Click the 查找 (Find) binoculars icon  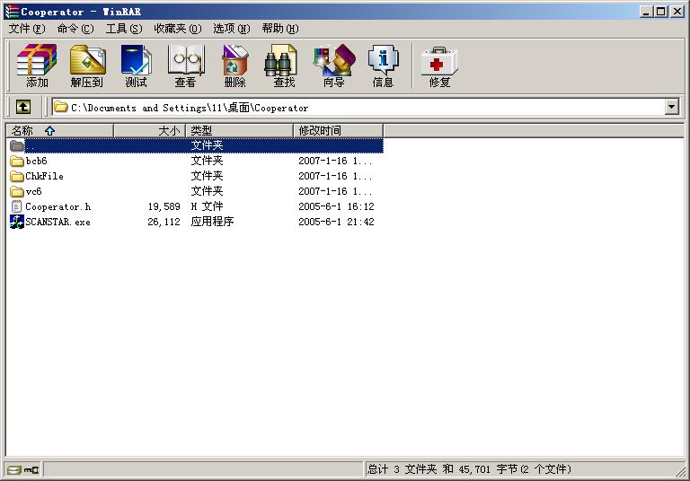click(281, 60)
